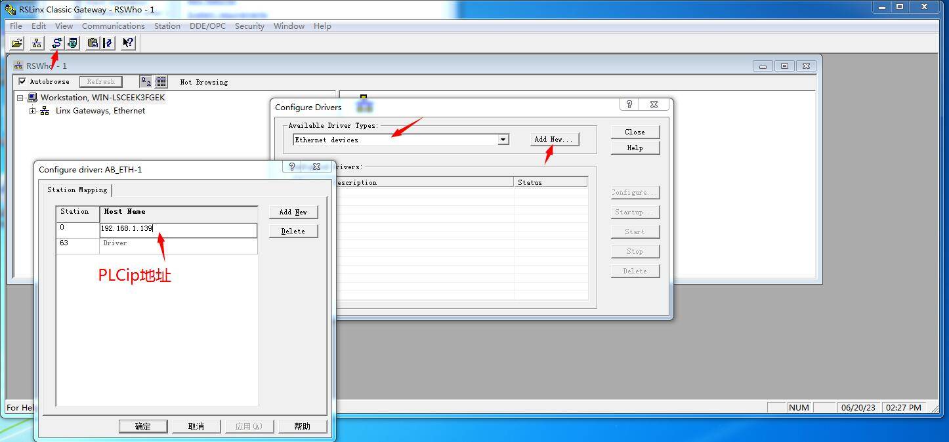Click the 帮助 button
The width and height of the screenshot is (949, 442).
303,426
